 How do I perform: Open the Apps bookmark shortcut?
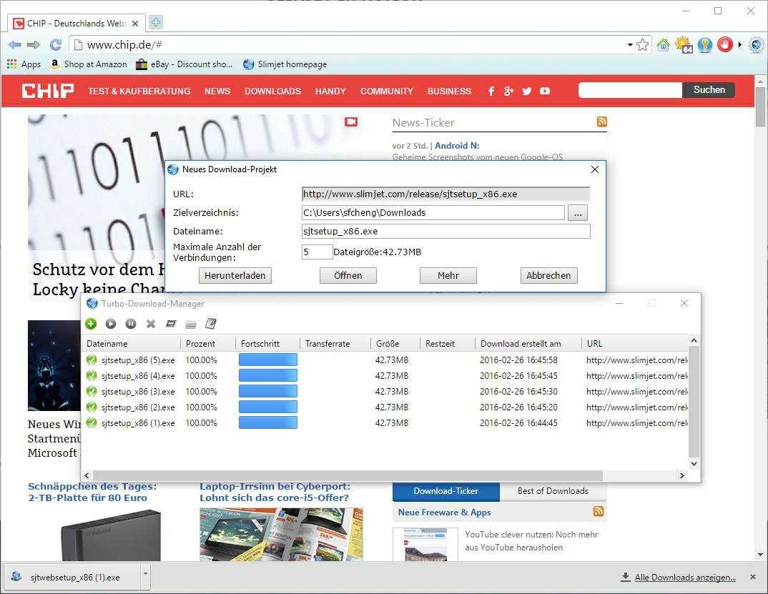[x=24, y=64]
